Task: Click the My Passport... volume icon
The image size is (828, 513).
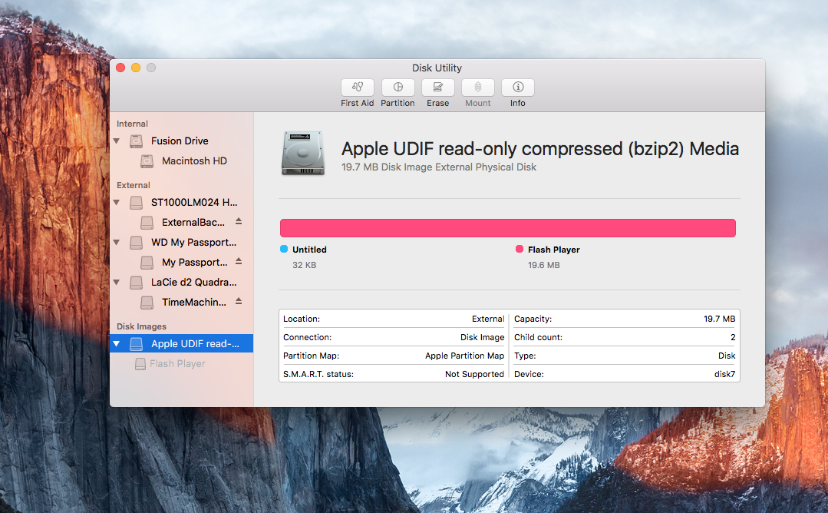Action: tap(147, 263)
